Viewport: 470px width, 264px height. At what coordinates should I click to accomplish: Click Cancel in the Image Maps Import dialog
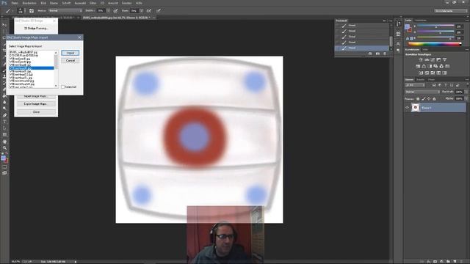70,60
